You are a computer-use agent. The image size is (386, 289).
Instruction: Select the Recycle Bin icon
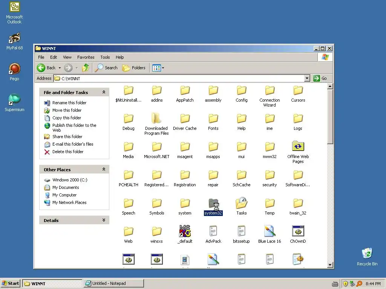click(367, 257)
